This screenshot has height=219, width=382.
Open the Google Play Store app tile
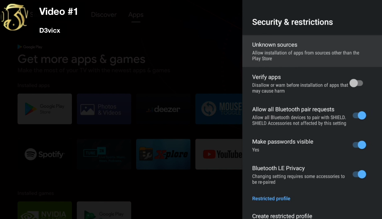(x=45, y=109)
